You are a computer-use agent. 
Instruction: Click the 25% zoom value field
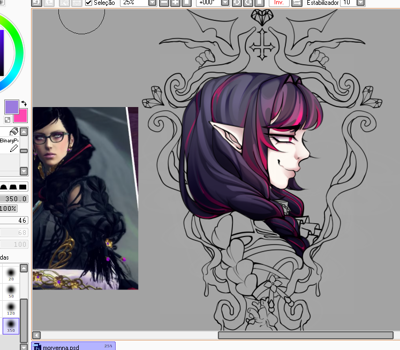pos(134,3)
